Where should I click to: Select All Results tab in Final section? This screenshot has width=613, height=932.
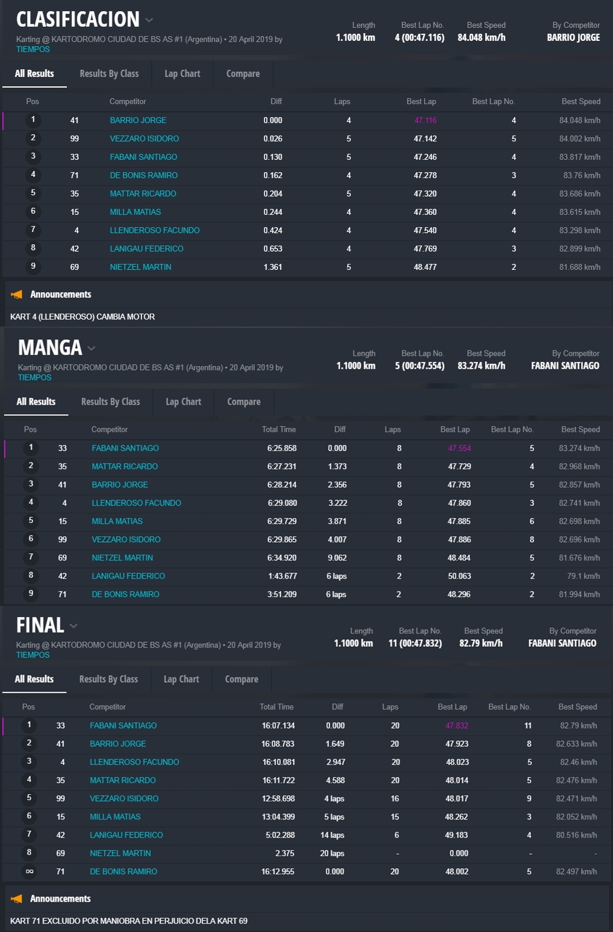click(x=34, y=679)
